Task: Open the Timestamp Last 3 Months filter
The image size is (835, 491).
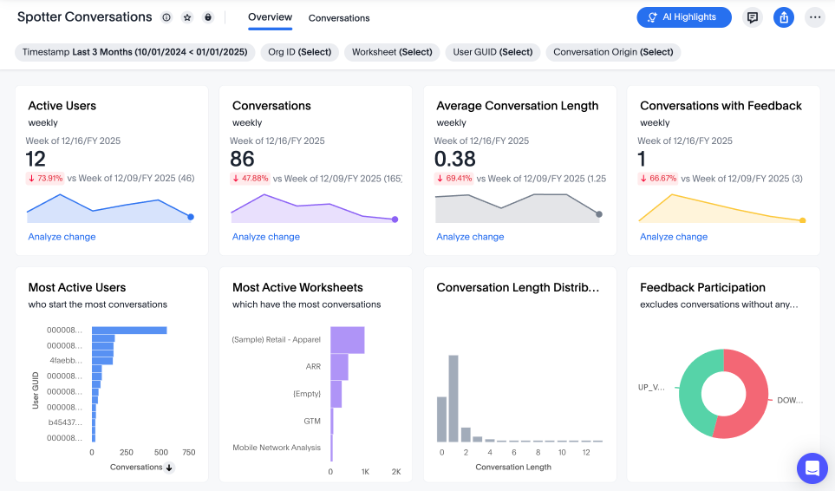Action: [x=135, y=52]
